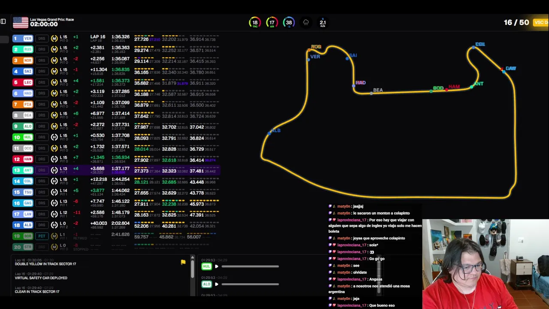This screenshot has width=549, height=309.
Task: Click the streamer webcam thumbnail
Action: 486,264
